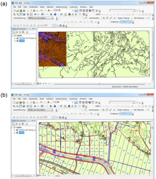Click ArcToolbox red icon in window (a)
Image resolution: width=156 pixels, height=179 pixels.
90,10
